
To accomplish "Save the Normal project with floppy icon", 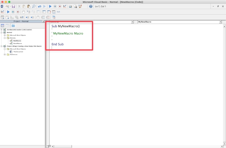I will point(14,6).
